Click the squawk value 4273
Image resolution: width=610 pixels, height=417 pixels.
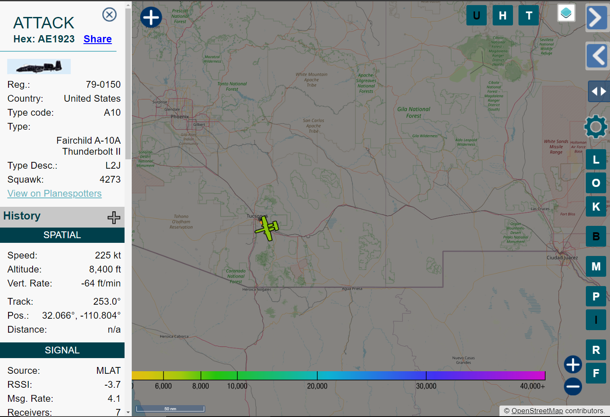(110, 180)
